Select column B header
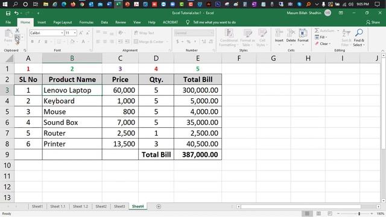The height and width of the screenshot is (217, 386). coord(72,58)
